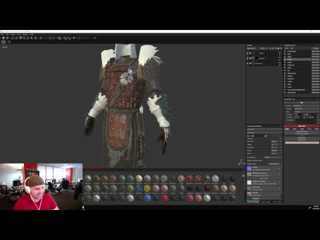320x240 pixels.
Task: Switch to the Display Settings bottom tab
Action: (266, 202)
